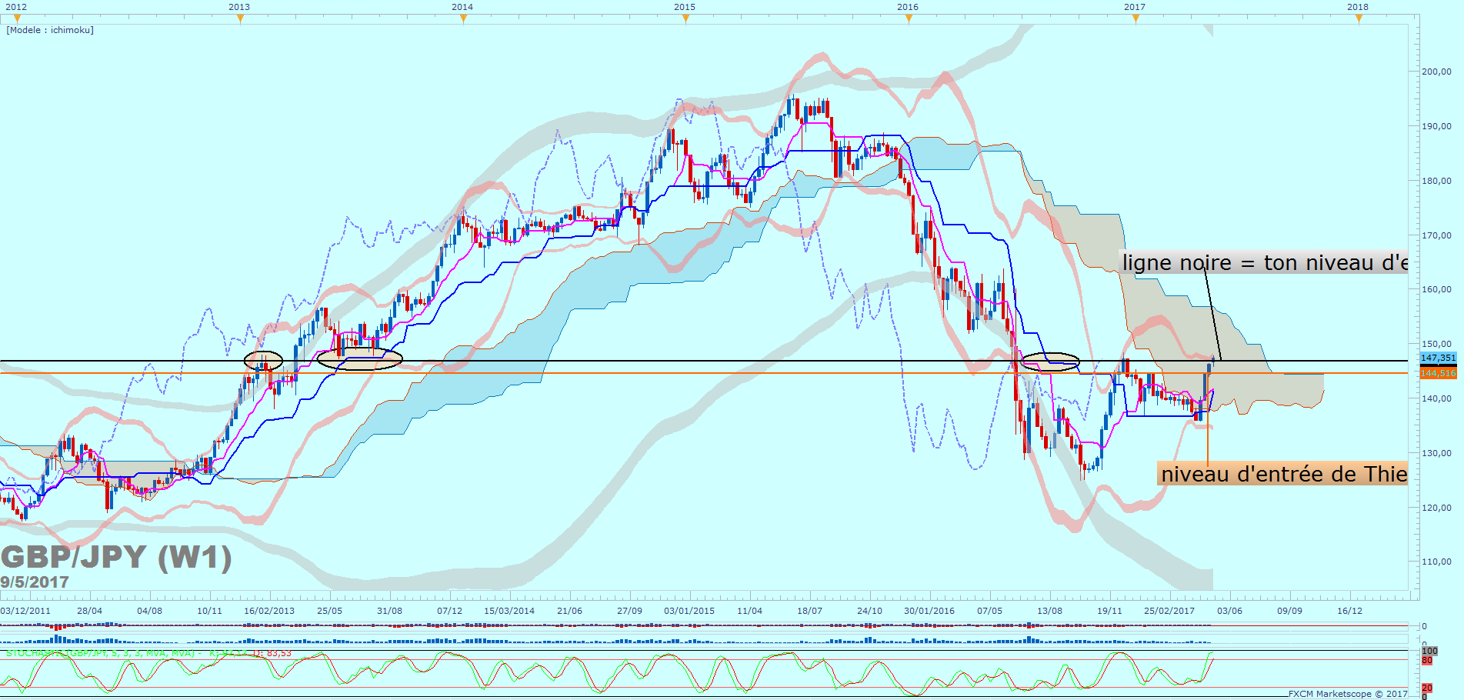
Task: Click the 30/01/2016 date label
Action: pos(929,611)
